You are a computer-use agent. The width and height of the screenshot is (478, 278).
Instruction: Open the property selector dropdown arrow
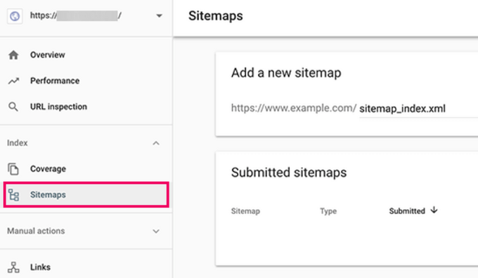[x=159, y=16]
